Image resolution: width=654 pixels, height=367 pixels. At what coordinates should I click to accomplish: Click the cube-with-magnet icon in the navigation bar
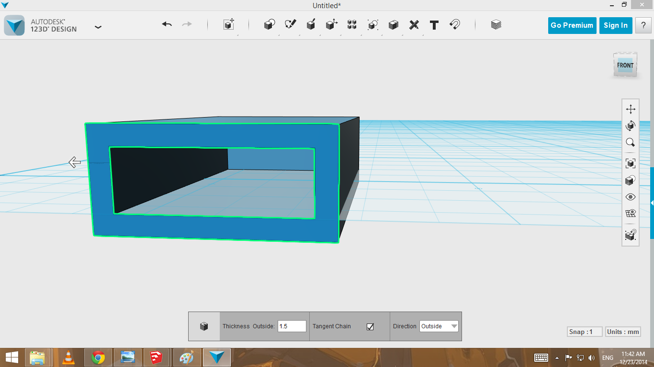631,235
